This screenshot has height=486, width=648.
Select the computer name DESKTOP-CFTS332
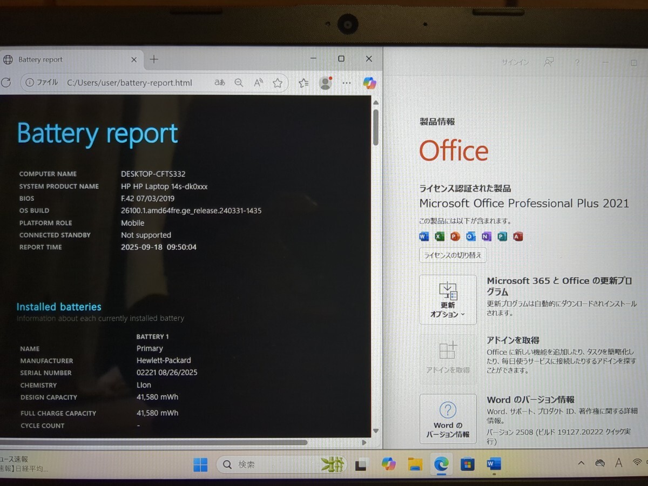[x=153, y=174]
